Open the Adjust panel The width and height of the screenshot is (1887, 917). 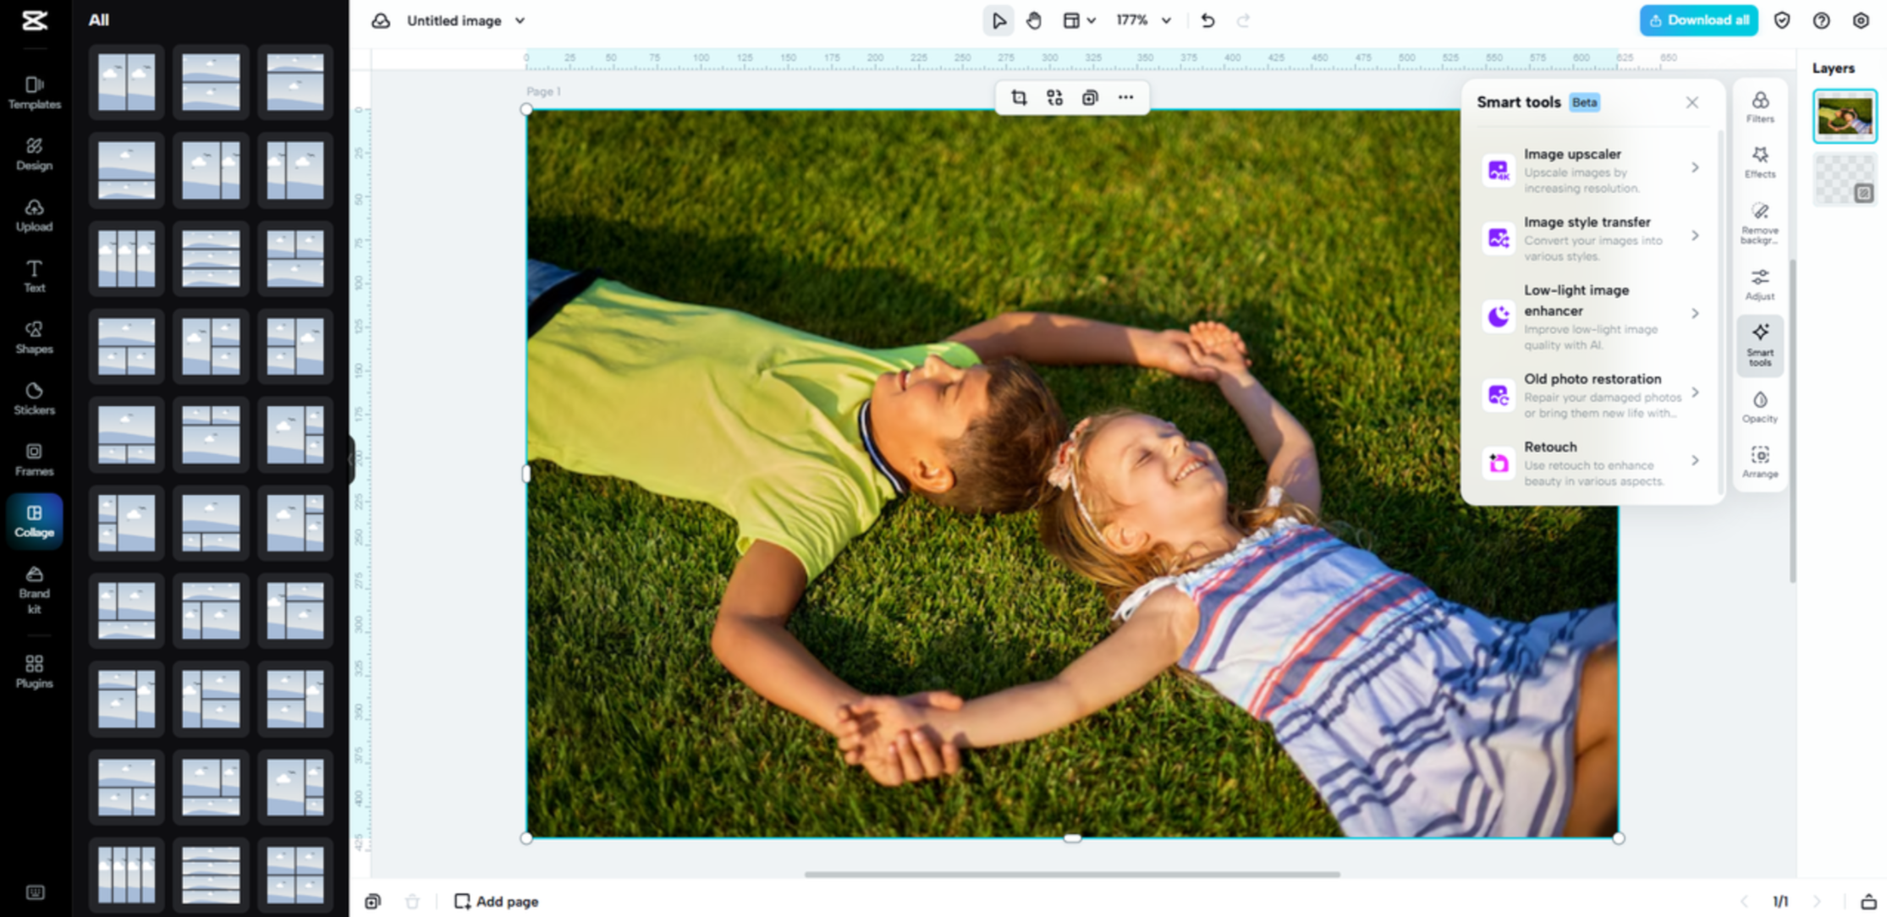point(1760,284)
